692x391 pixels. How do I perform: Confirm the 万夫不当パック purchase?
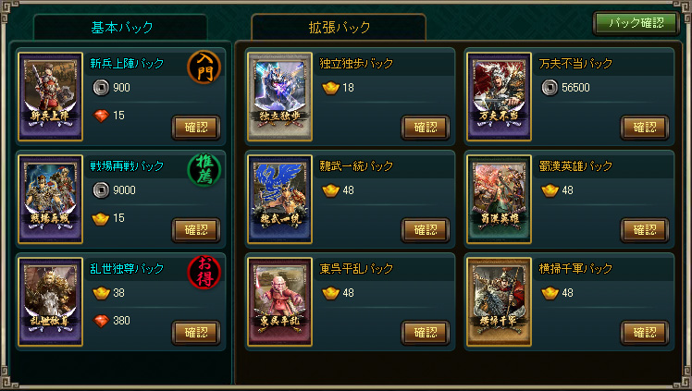tap(645, 128)
